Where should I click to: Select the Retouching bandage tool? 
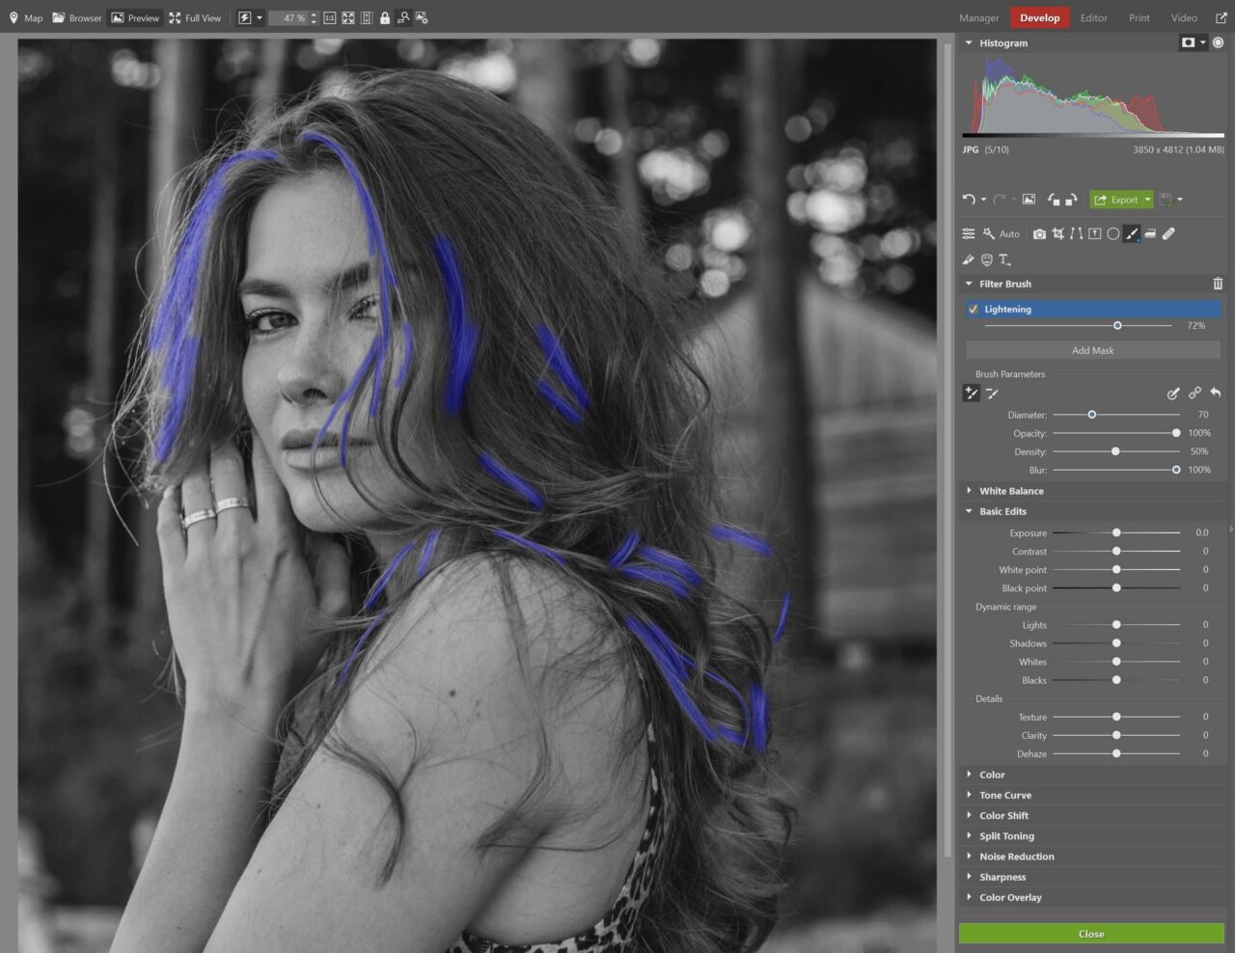(1168, 233)
